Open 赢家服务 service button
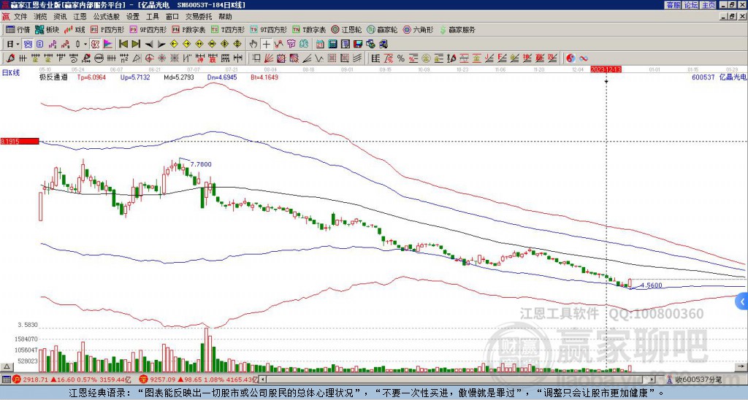The width and height of the screenshot is (748, 400). pos(457,29)
